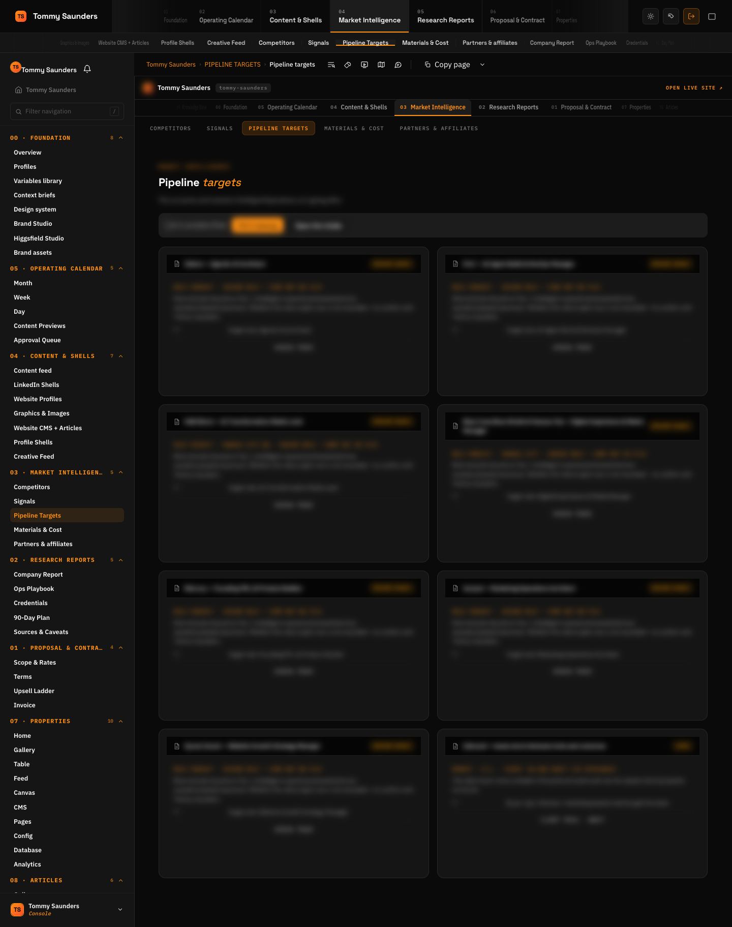Click the Tommy Saunders breadcrumb link
Screen dimensions: 732x927
pos(171,65)
